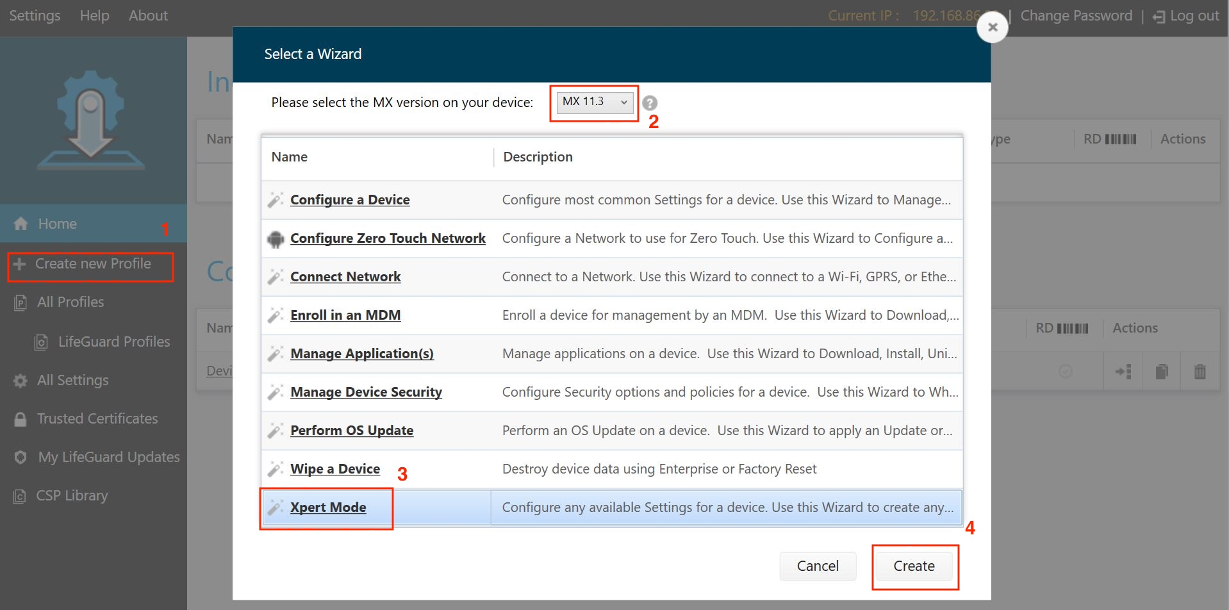
Task: Click the copy profile icon in Actions
Action: (1162, 372)
